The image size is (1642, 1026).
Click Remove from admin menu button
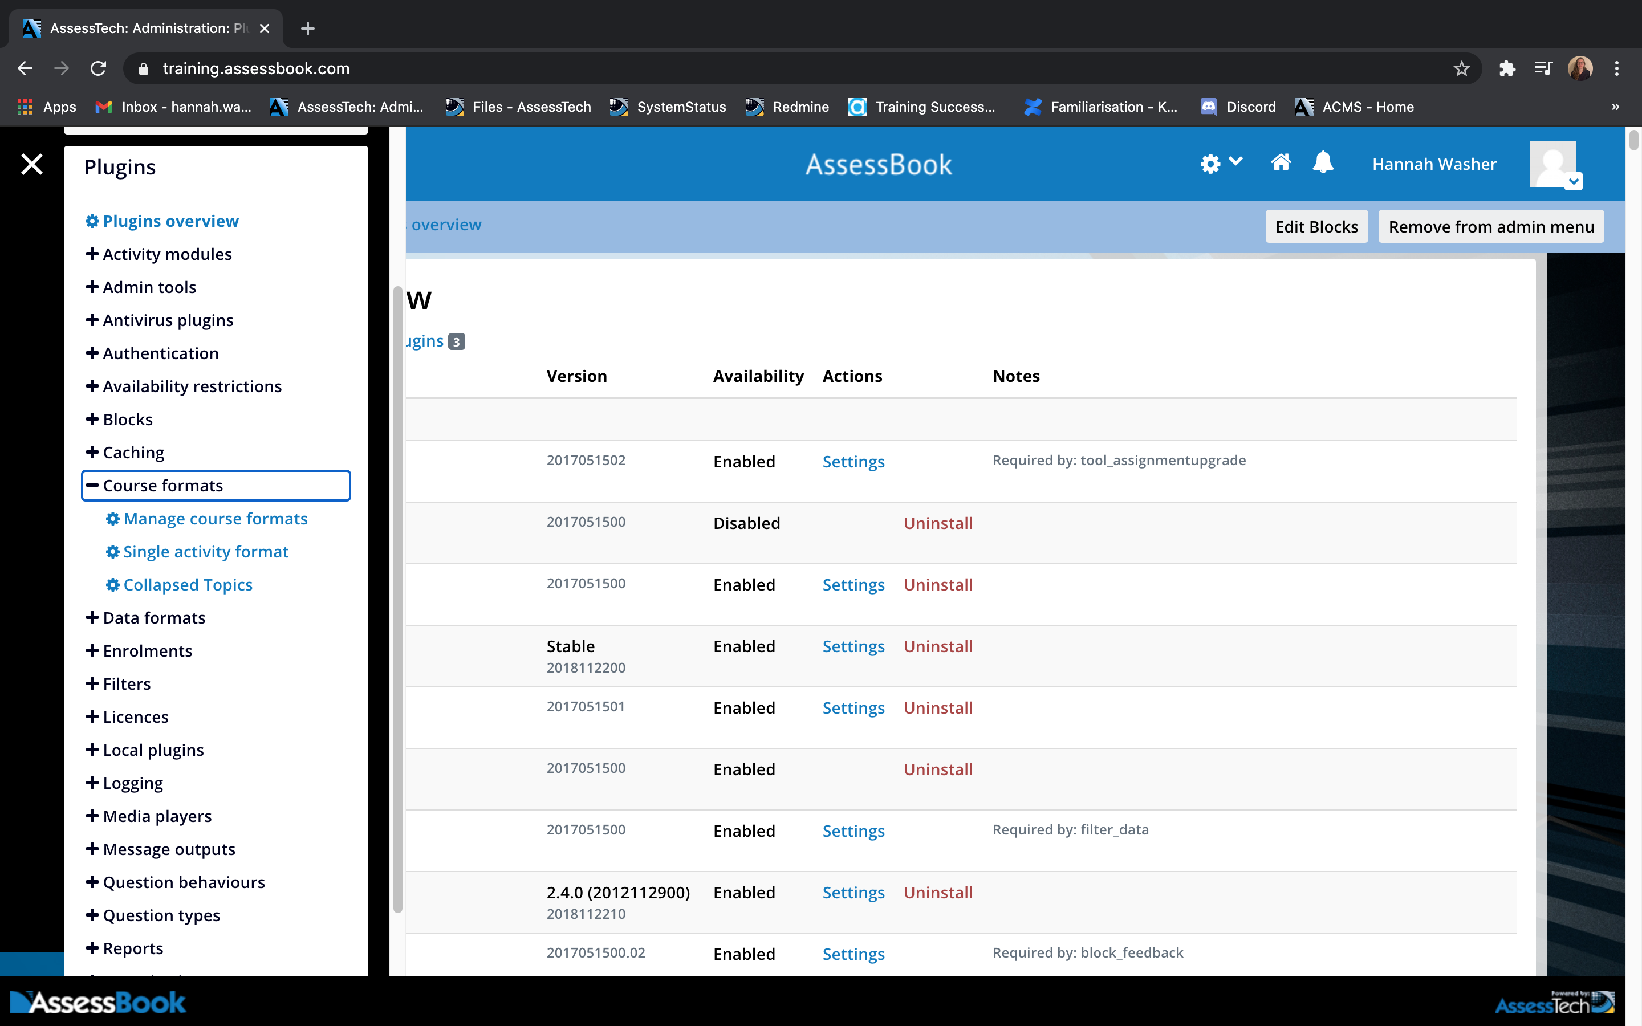pyautogui.click(x=1491, y=227)
